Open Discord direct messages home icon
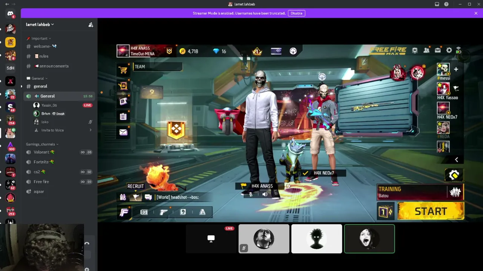The image size is (483, 271). coord(10,14)
